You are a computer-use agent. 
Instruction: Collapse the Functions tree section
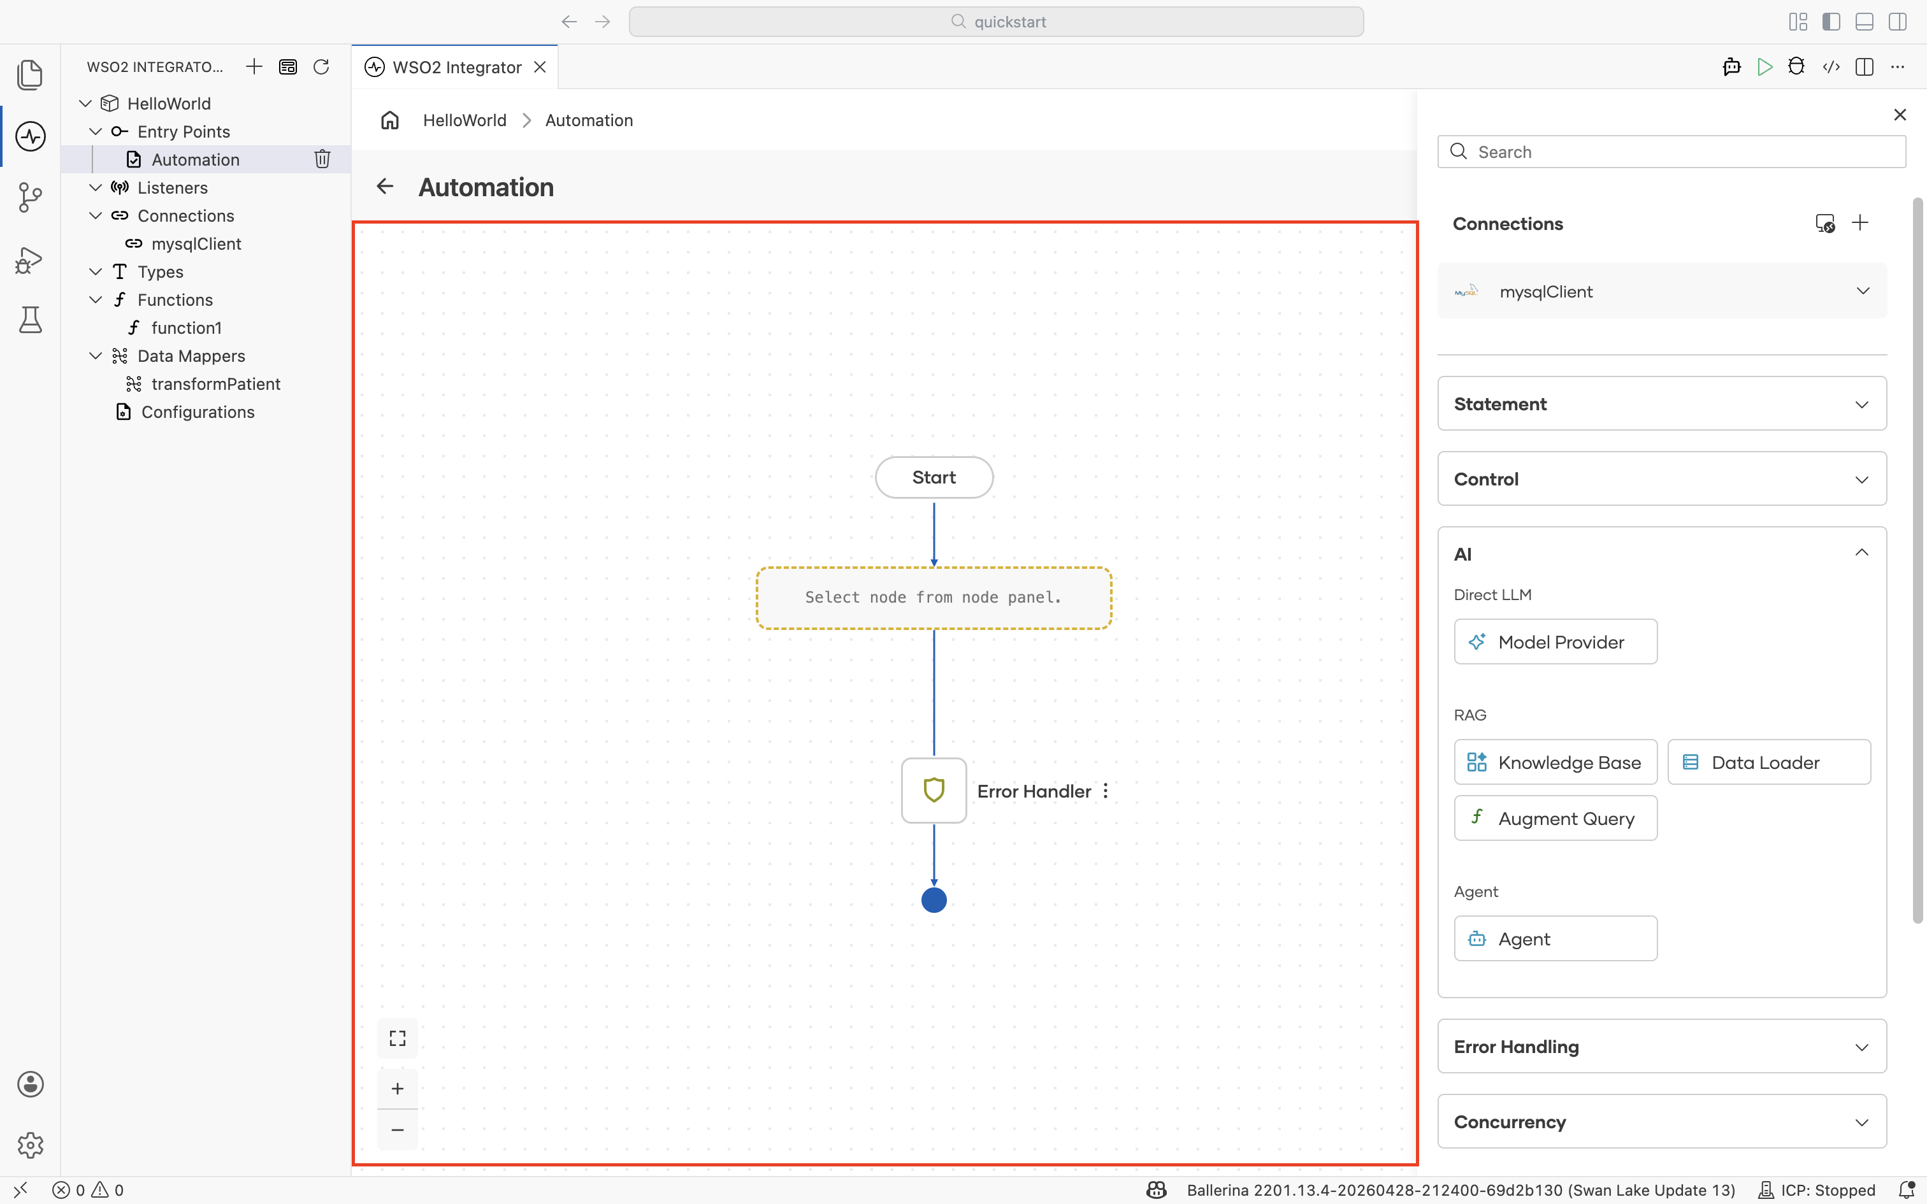coord(96,299)
